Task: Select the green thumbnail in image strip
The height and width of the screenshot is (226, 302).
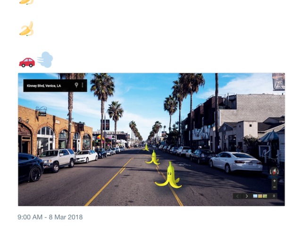Action: 265,196
